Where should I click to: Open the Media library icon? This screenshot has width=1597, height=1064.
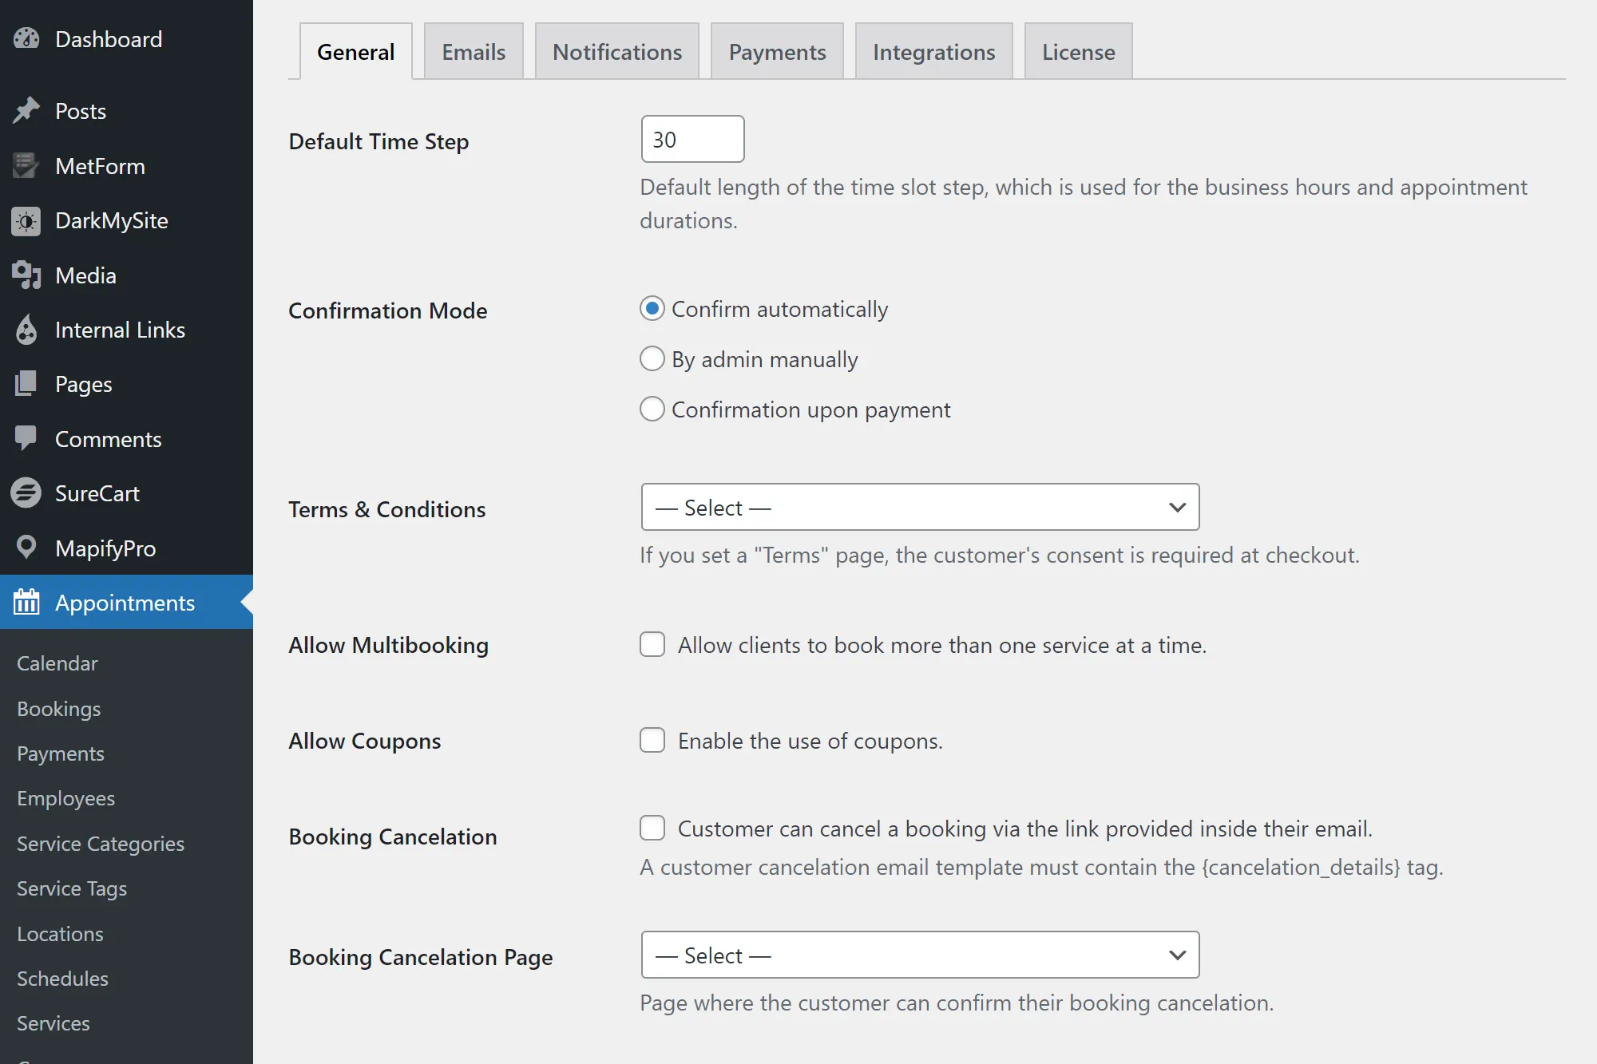click(27, 275)
